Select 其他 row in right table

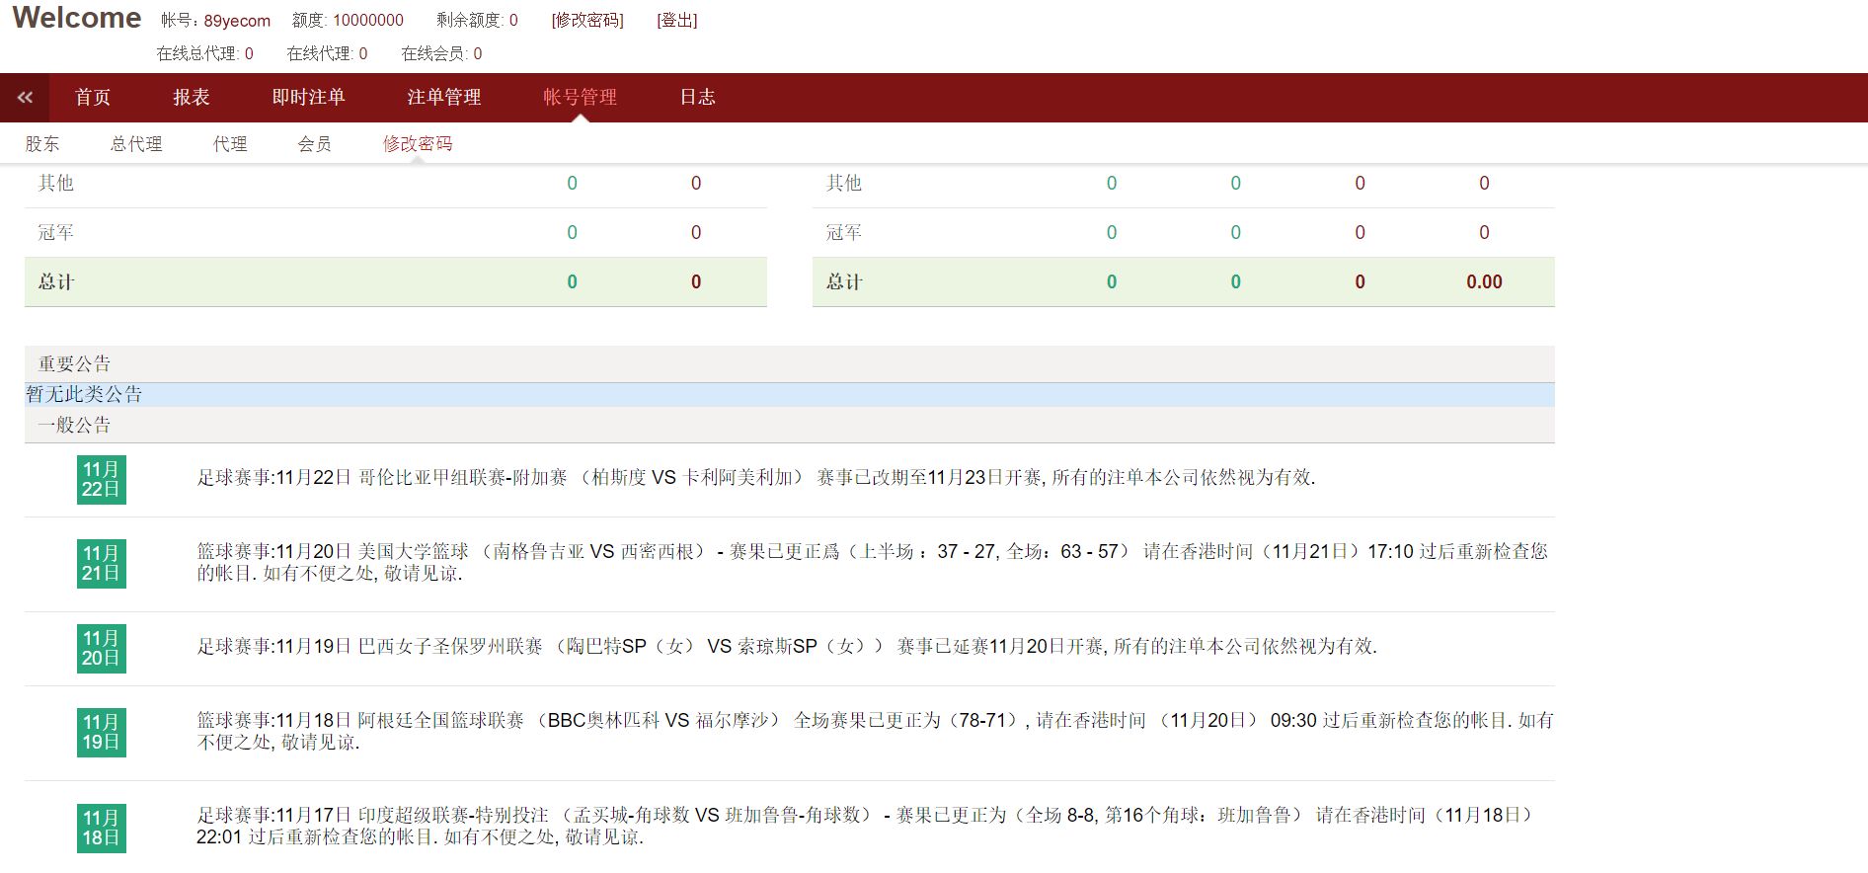click(x=1184, y=183)
